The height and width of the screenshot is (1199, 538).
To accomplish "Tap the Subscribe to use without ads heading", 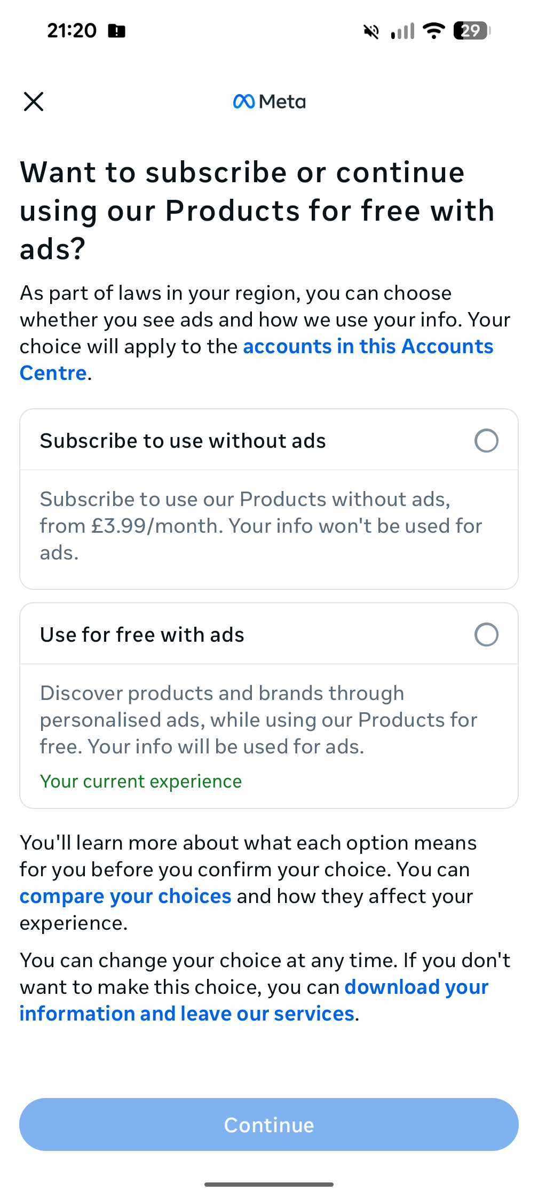I will point(183,441).
